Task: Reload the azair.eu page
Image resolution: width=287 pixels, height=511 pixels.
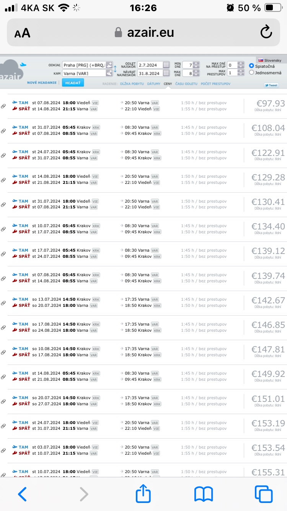Action: 266,33
